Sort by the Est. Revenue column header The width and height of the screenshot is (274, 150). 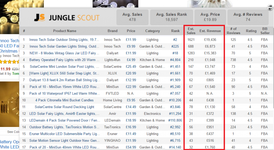(x=210, y=31)
